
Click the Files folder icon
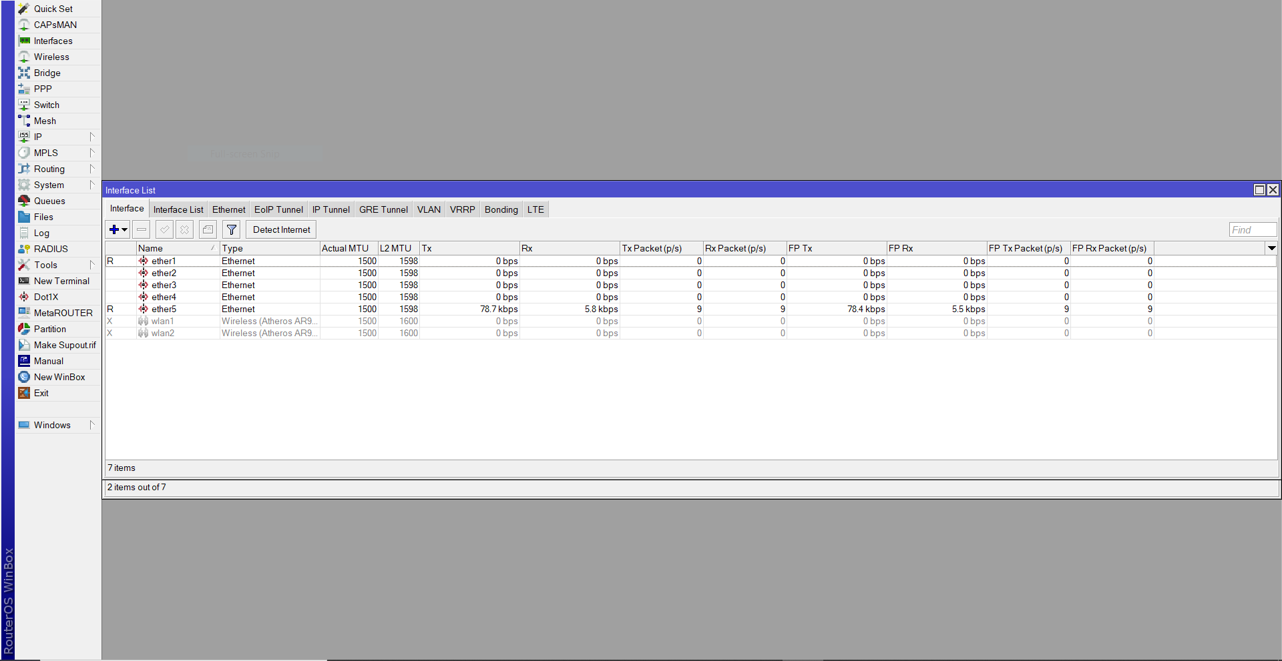point(24,217)
